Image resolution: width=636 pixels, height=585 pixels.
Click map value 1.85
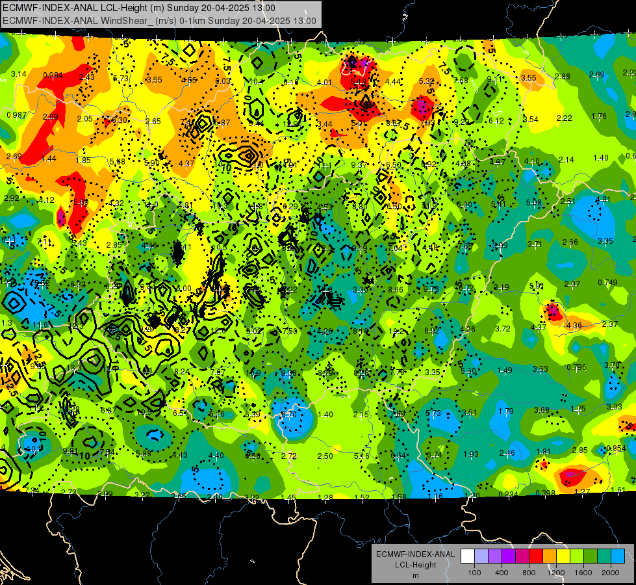coord(83,161)
